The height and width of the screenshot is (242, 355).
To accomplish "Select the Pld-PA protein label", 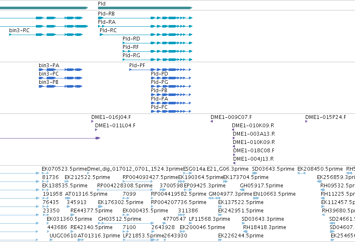I will pyautogui.click(x=159, y=99).
